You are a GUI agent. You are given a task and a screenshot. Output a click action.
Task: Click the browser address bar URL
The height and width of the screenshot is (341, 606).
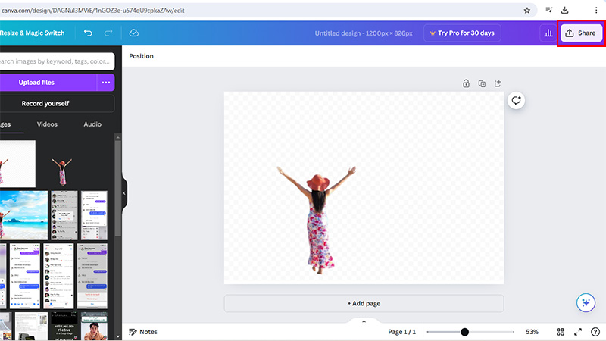pyautogui.click(x=92, y=11)
